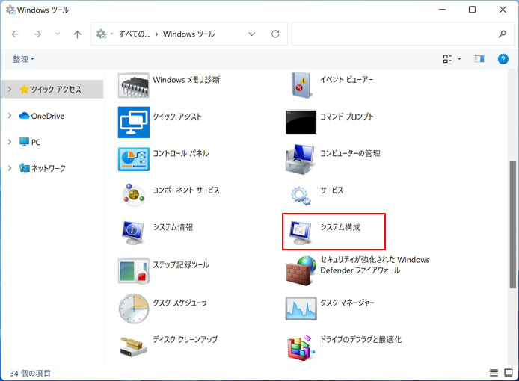Toggle the preview pane icon
Image resolution: width=519 pixels, height=381 pixels.
(479, 59)
